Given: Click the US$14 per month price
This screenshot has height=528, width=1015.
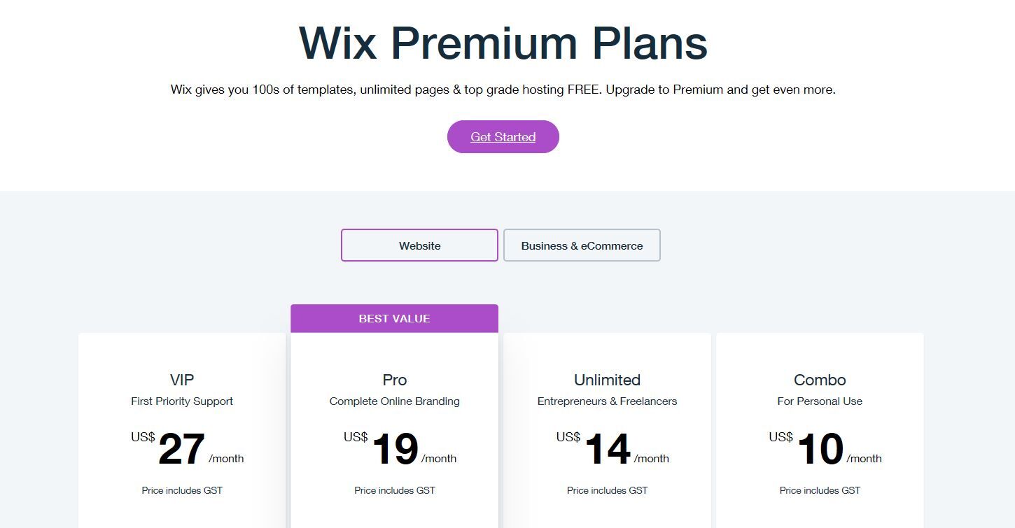Looking at the screenshot, I should (x=612, y=449).
